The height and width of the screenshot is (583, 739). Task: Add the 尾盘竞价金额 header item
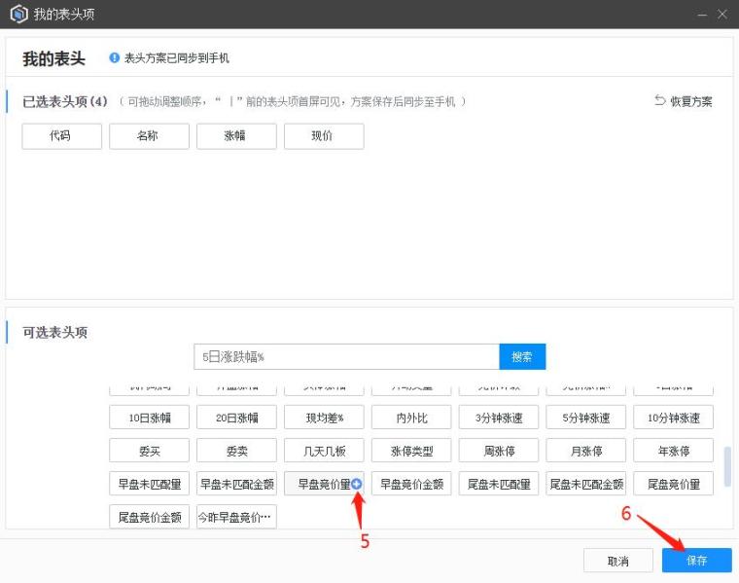click(x=149, y=517)
